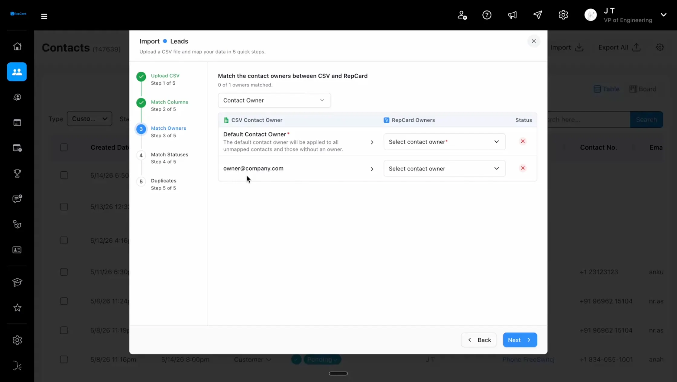This screenshot has width=677, height=382.
Task: Click the Back button
Action: 479,340
